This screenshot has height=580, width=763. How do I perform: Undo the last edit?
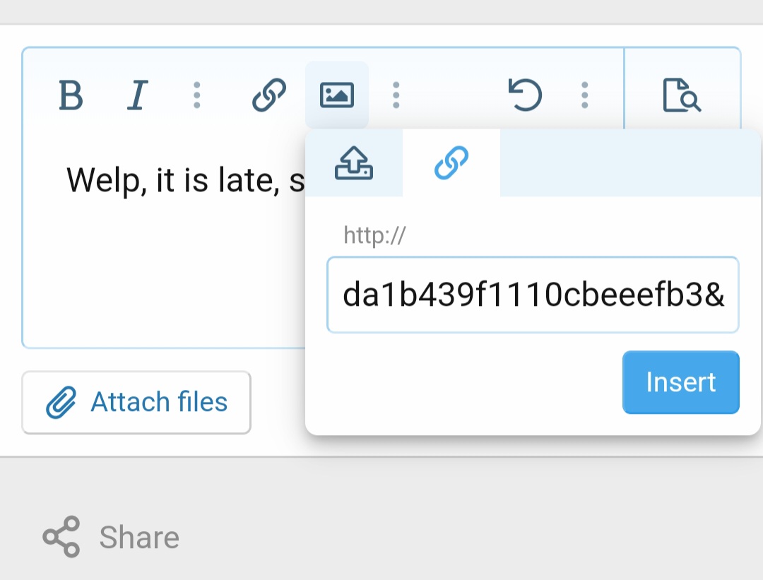click(525, 95)
